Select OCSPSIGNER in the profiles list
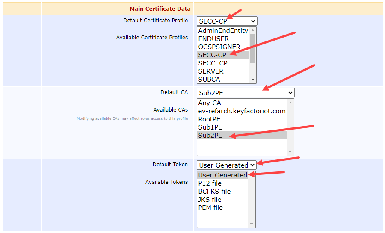 (219, 47)
